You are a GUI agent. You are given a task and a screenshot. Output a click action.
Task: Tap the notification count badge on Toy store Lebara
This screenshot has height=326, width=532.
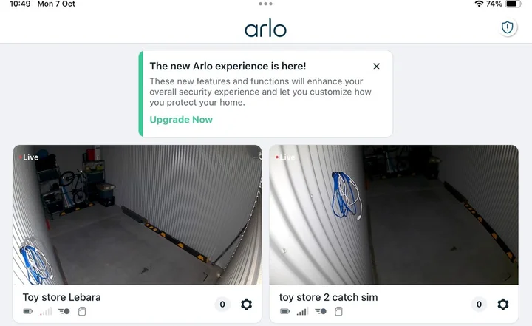pyautogui.click(x=222, y=305)
